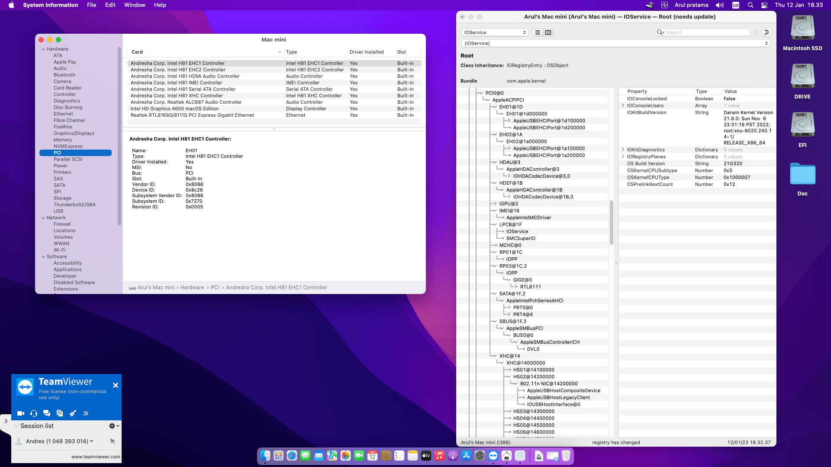
Task: Click the TeamViewer whiteboard brush icon
Action: (x=73, y=413)
